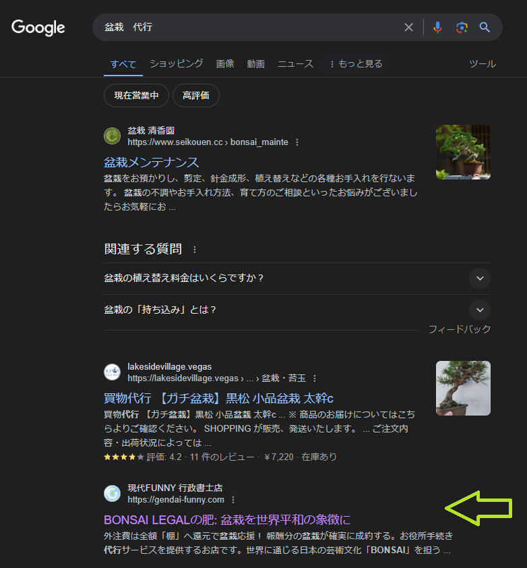Viewport: 527px width, 568px height.
Task: Open Google Lens image search icon
Action: 462,27
